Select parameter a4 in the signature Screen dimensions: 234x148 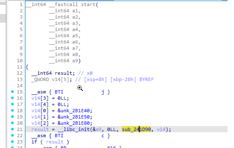pyautogui.click(x=75, y=30)
